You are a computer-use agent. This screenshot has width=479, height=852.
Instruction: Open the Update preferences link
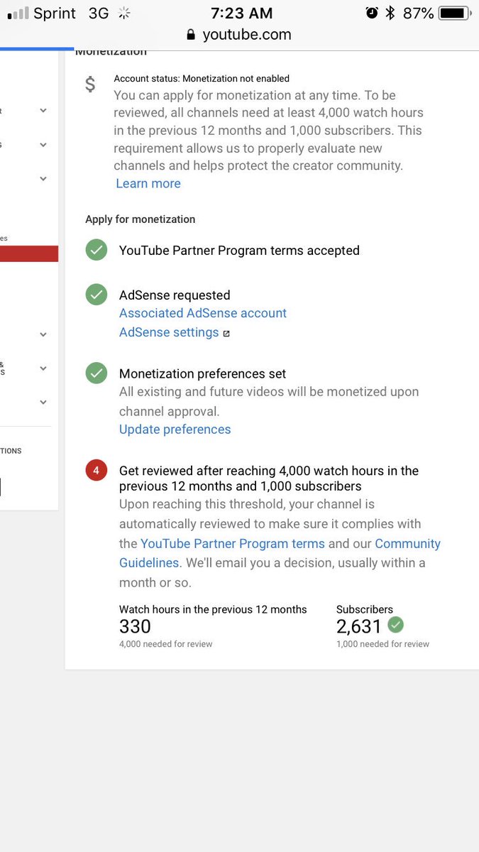pos(175,430)
